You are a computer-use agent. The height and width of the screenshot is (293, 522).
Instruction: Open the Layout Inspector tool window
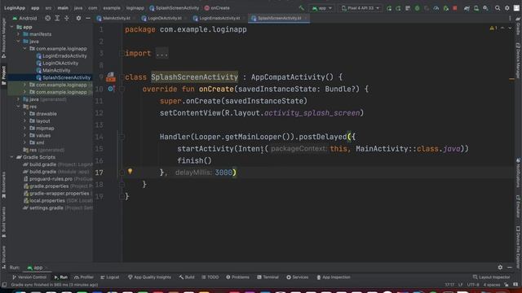[491, 278]
